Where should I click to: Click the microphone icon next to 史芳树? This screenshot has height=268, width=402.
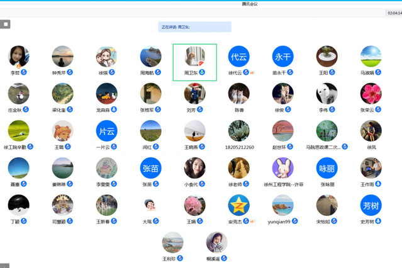click(x=379, y=221)
